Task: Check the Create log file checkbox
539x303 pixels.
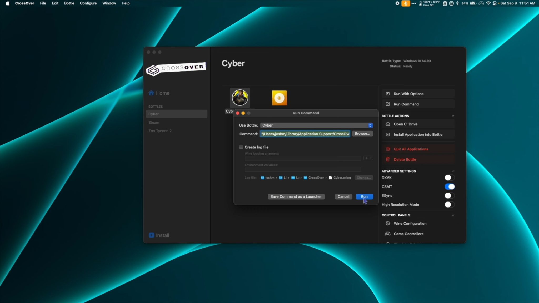Action: [241, 147]
